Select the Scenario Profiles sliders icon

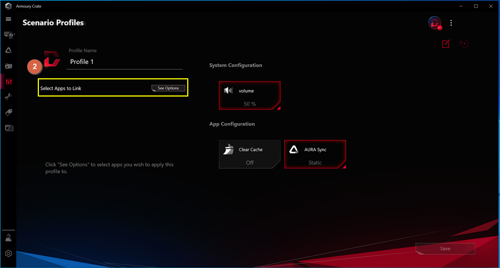click(8, 82)
